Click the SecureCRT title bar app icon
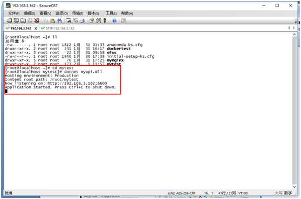This screenshot has height=199, width=301. click(8, 5)
